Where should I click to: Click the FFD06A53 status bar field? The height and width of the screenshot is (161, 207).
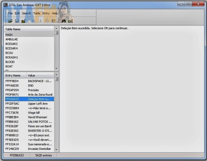[x=17, y=155]
